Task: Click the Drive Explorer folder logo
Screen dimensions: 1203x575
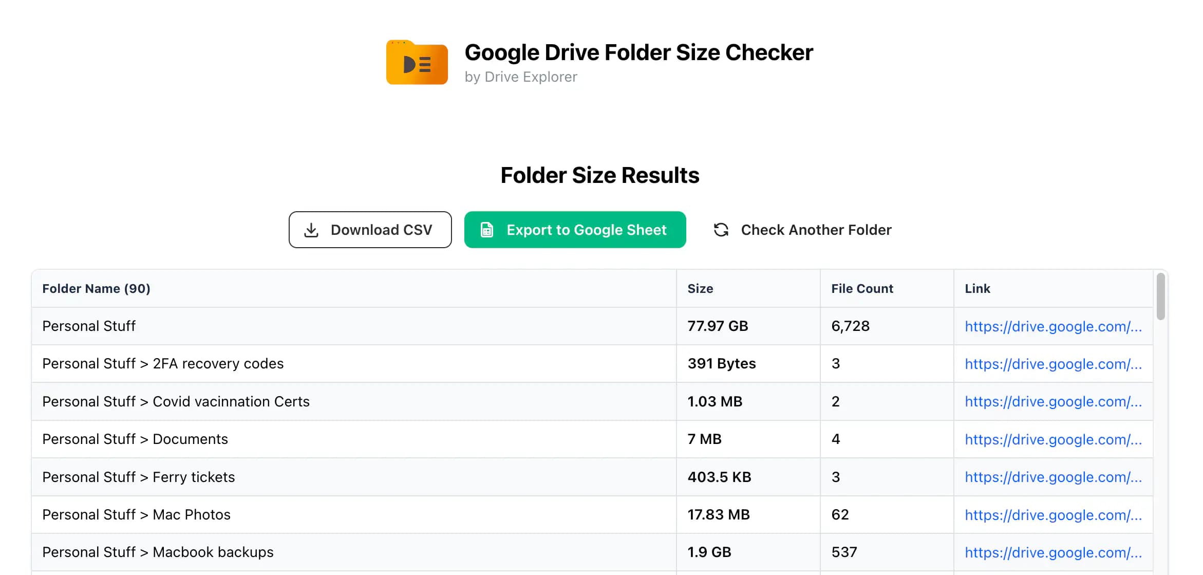Action: click(x=417, y=62)
